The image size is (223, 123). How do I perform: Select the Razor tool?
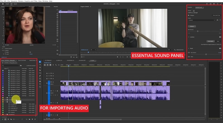tap(40, 70)
